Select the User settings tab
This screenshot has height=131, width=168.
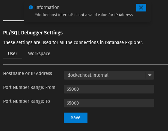pyautogui.click(x=12, y=54)
